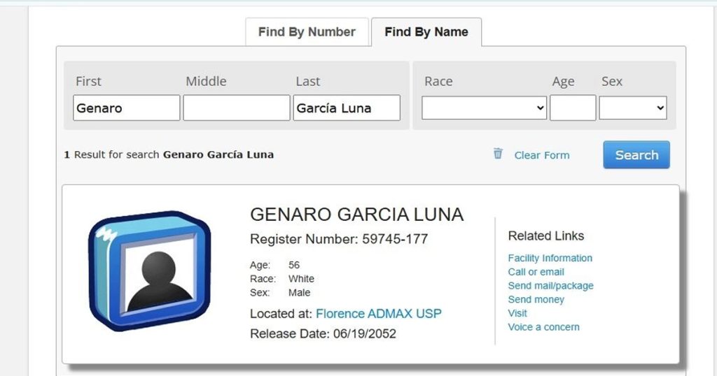Click the Last name field containing García Luna

(x=346, y=108)
